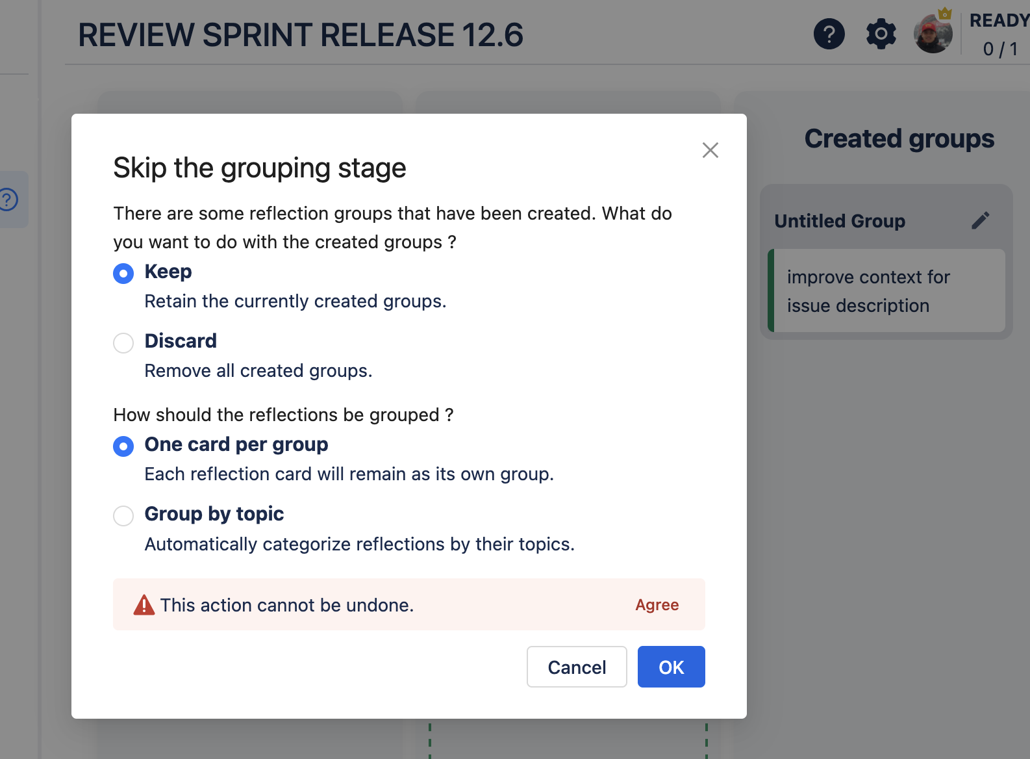
Task: Click the Untitled Group title
Action: coord(839,221)
